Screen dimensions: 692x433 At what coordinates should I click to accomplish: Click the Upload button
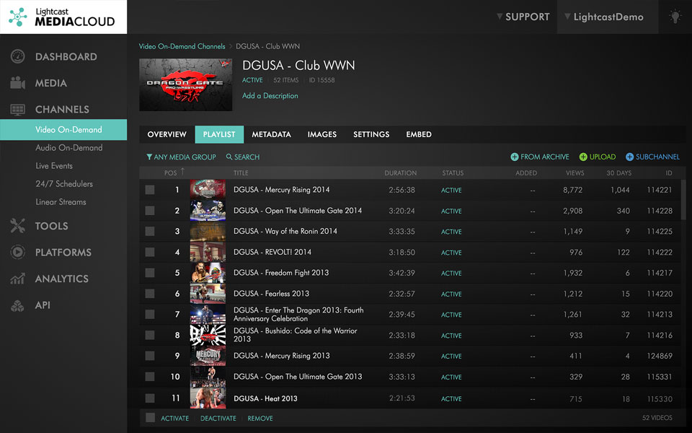597,157
